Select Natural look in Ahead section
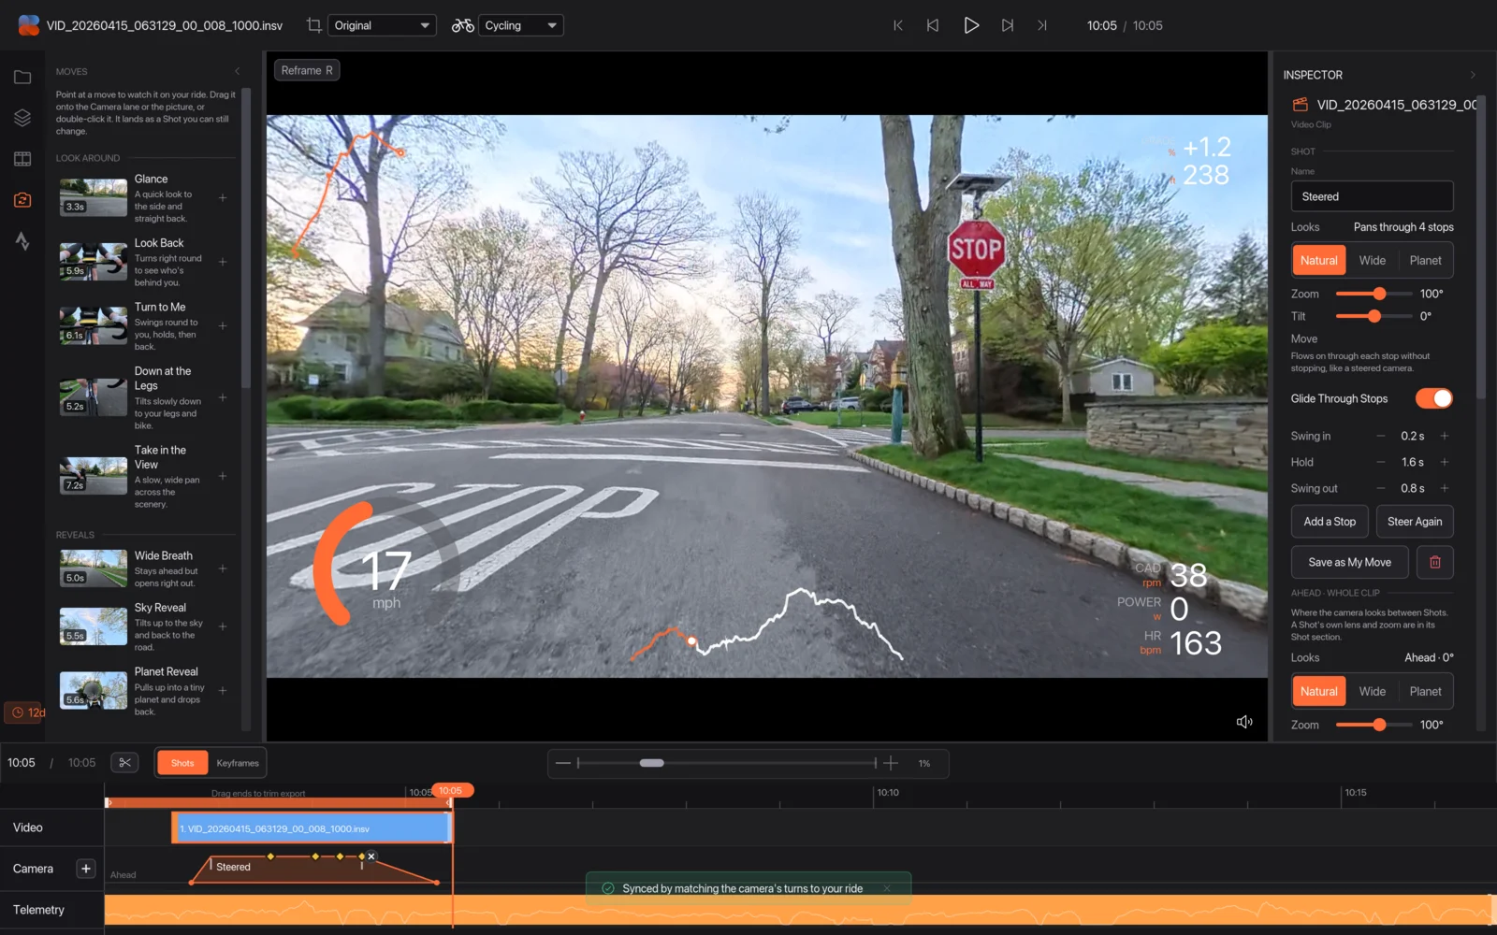This screenshot has height=935, width=1497. pyautogui.click(x=1318, y=692)
